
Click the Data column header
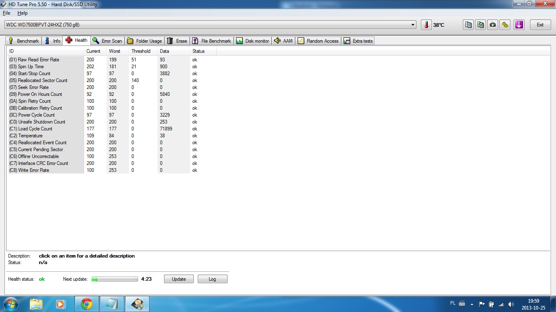[x=173, y=51]
